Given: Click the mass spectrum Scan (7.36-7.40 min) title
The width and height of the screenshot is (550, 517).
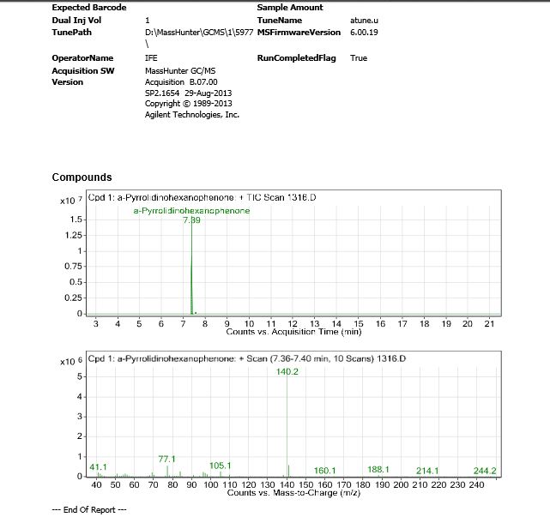Looking at the screenshot, I should (x=246, y=358).
